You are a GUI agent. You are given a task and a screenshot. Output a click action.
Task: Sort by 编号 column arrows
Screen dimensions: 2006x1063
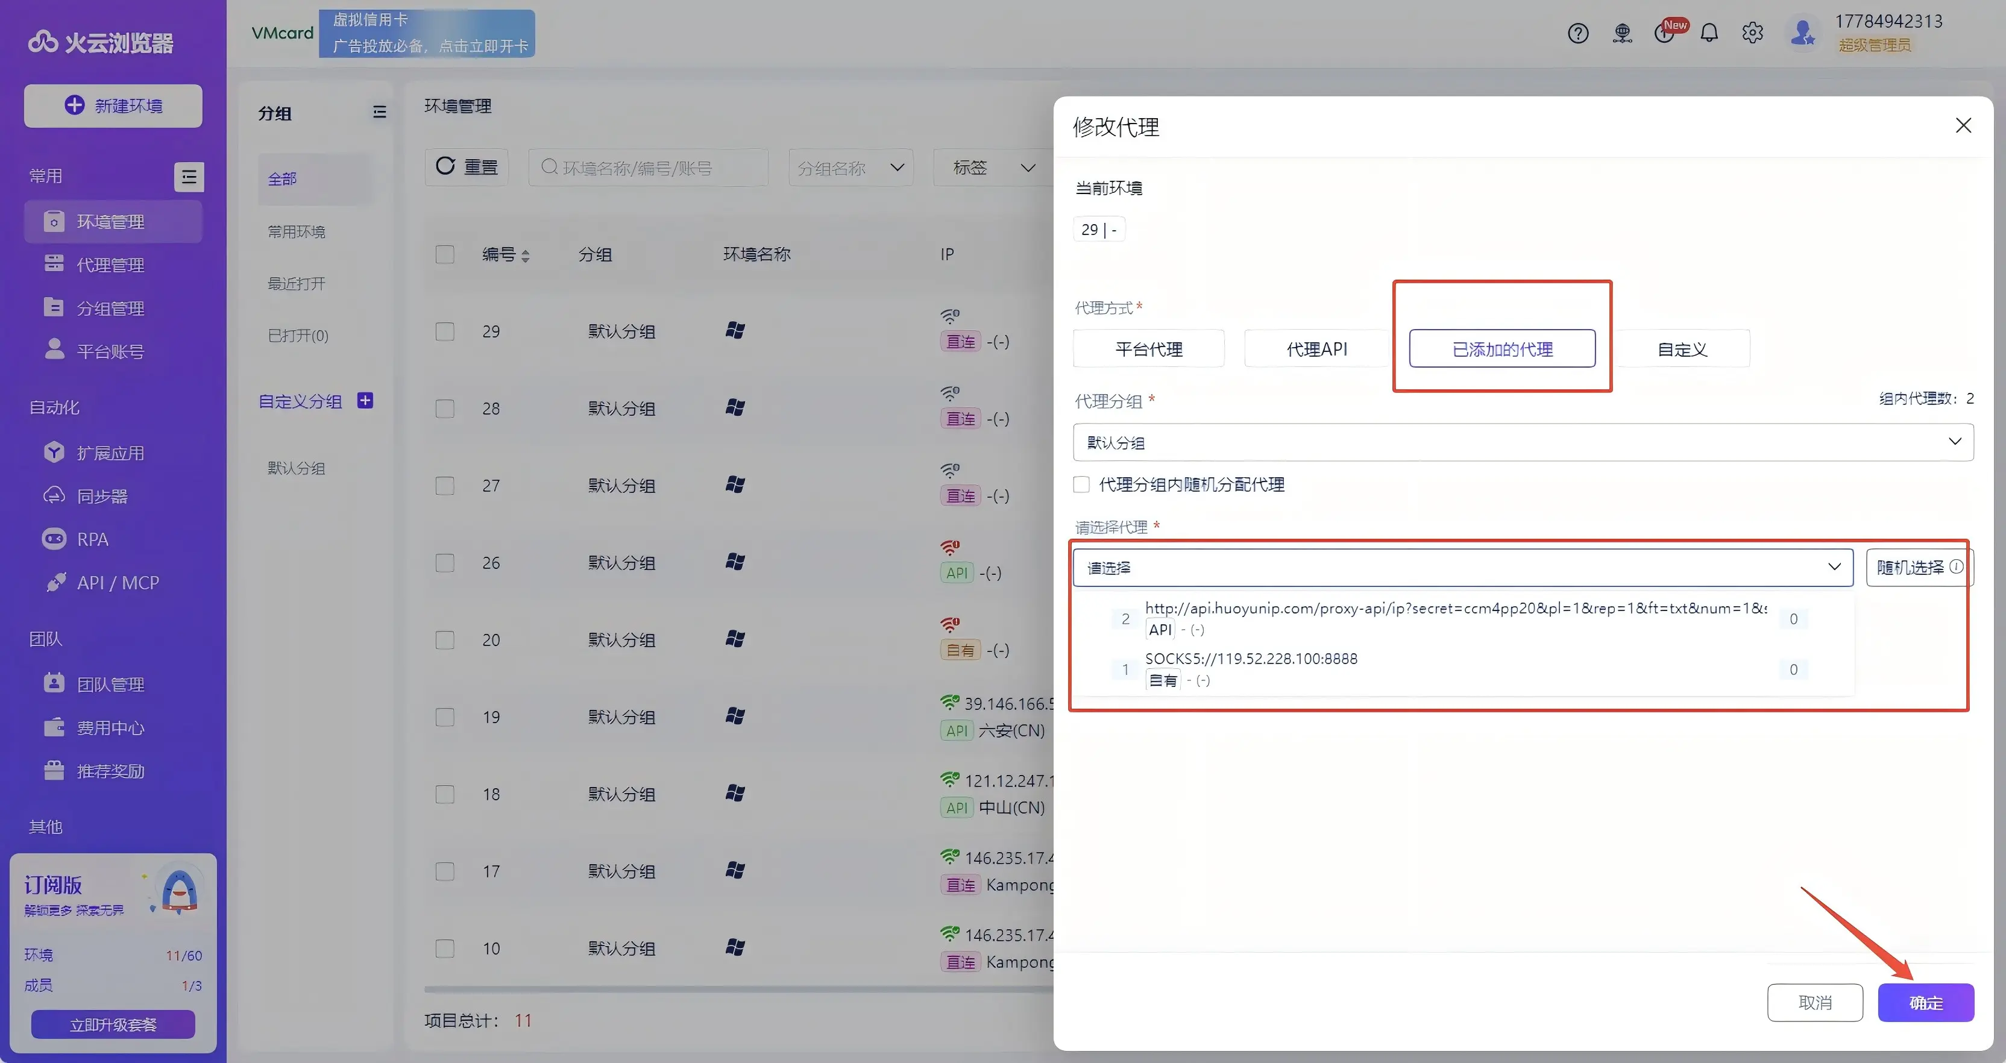(x=526, y=256)
